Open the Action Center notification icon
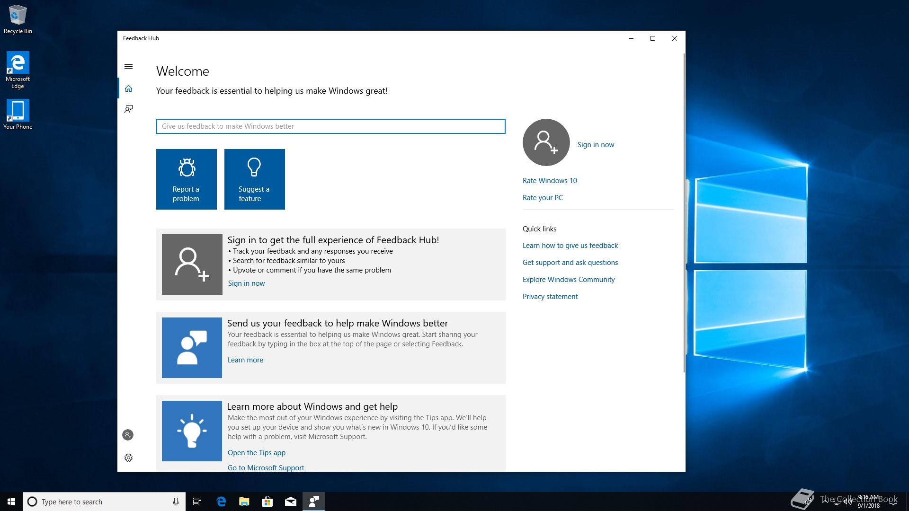 point(893,502)
